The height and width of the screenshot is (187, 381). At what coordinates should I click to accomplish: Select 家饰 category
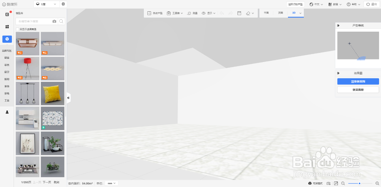coord(7,86)
